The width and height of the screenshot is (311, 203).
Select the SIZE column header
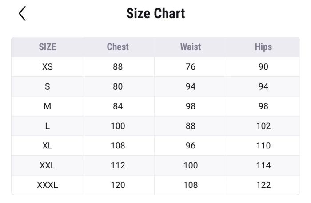coord(48,47)
